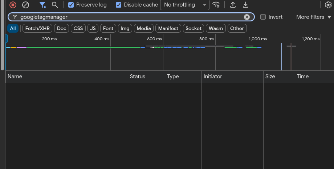Image resolution: width=334 pixels, height=169 pixels.
Task: Stop recording the network log
Action: click(13, 5)
